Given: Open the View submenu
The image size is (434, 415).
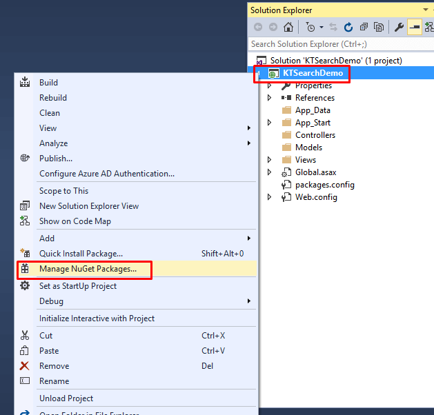Looking at the screenshot, I should pyautogui.click(x=136, y=128).
